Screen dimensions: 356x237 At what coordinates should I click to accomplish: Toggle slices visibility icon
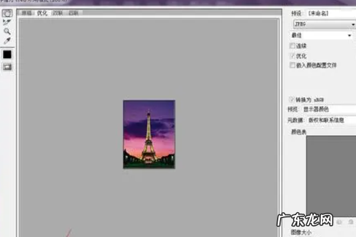pyautogui.click(x=7, y=67)
